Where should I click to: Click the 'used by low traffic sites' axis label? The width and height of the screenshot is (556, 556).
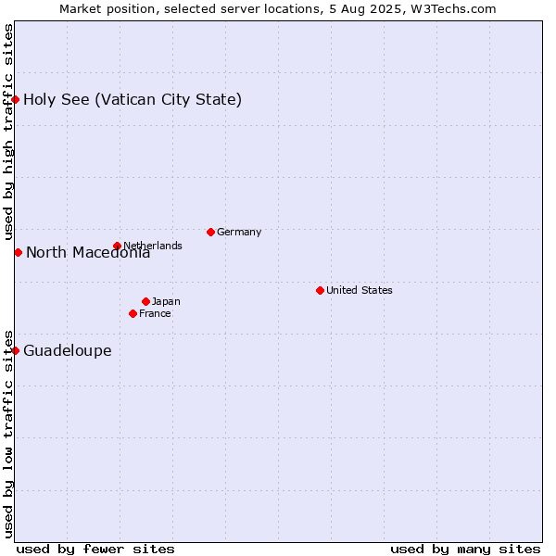click(x=8, y=435)
